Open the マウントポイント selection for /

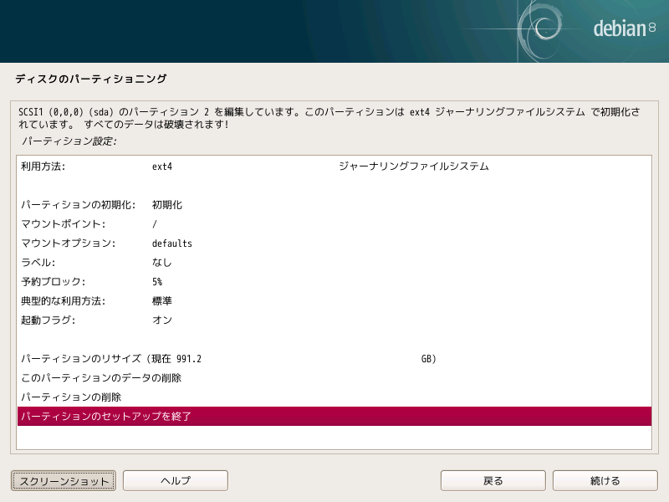click(167, 223)
